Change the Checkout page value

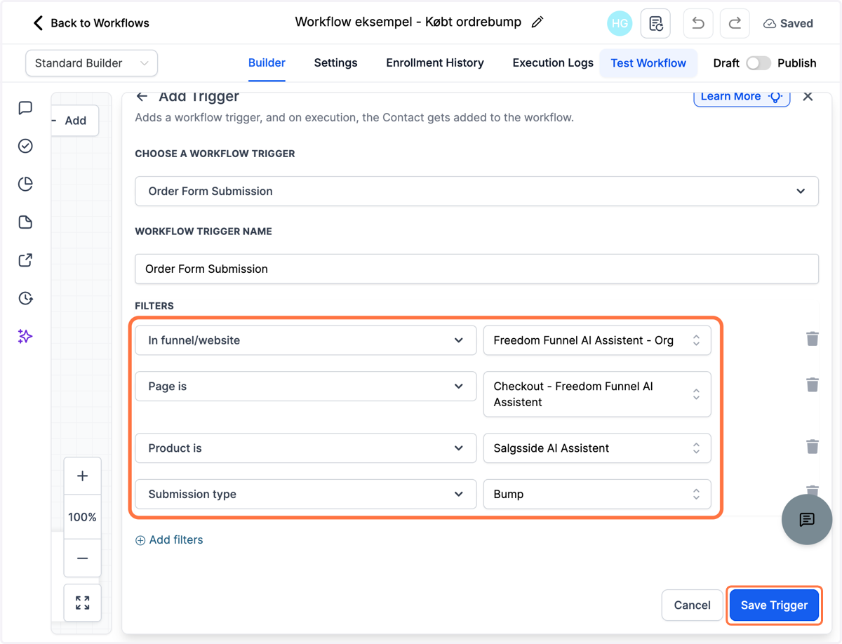(597, 394)
